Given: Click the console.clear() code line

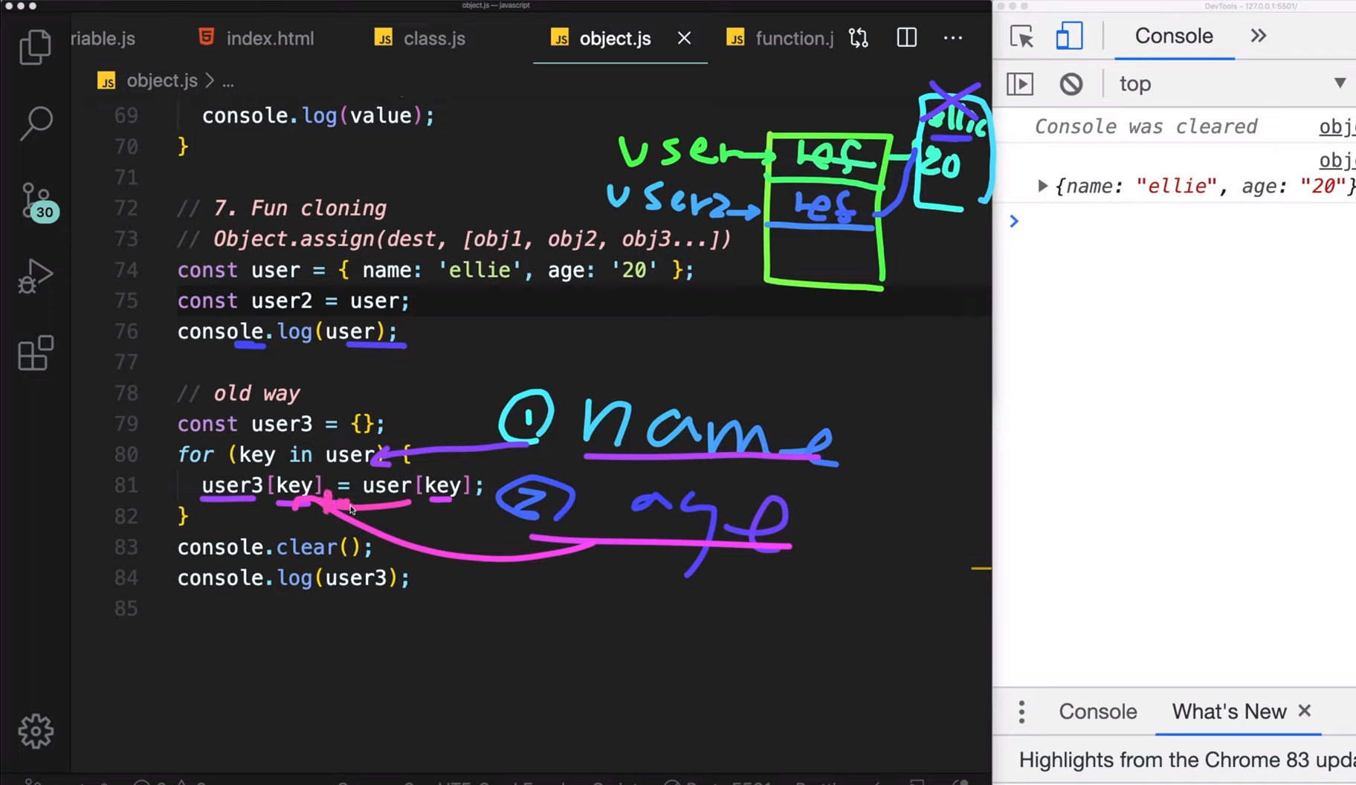Looking at the screenshot, I should click(x=275, y=547).
